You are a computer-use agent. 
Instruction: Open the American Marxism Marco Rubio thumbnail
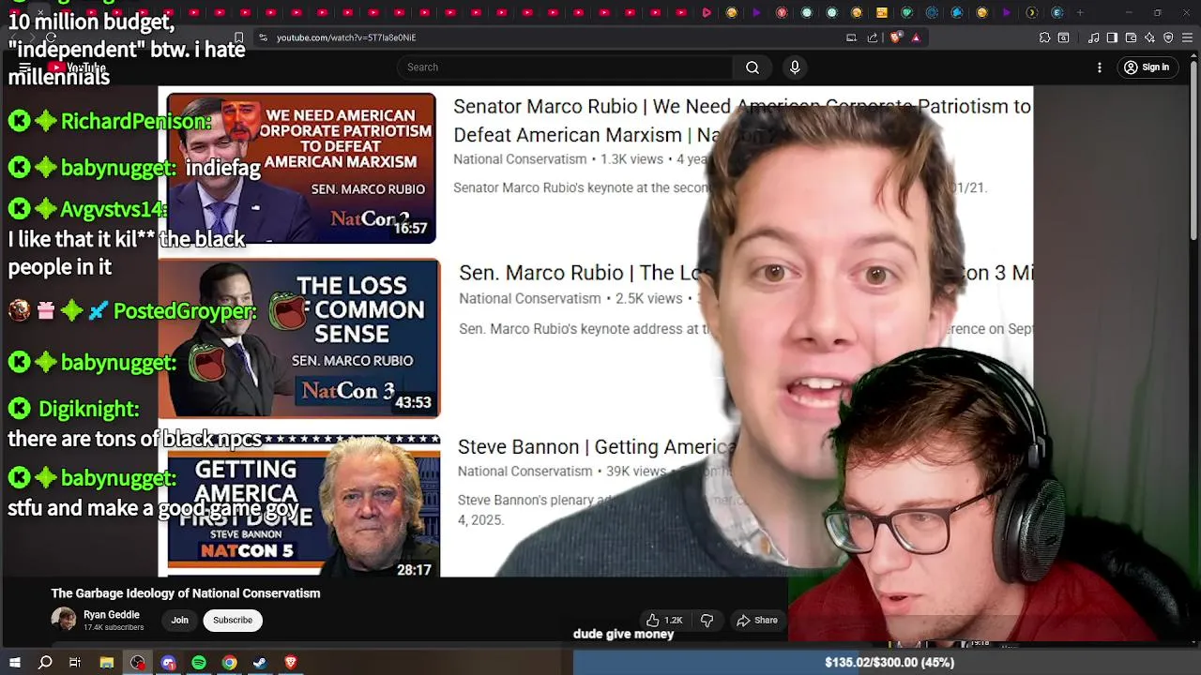(x=301, y=167)
